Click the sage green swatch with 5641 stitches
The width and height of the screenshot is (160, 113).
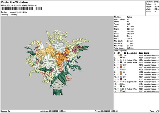click(x=121, y=84)
